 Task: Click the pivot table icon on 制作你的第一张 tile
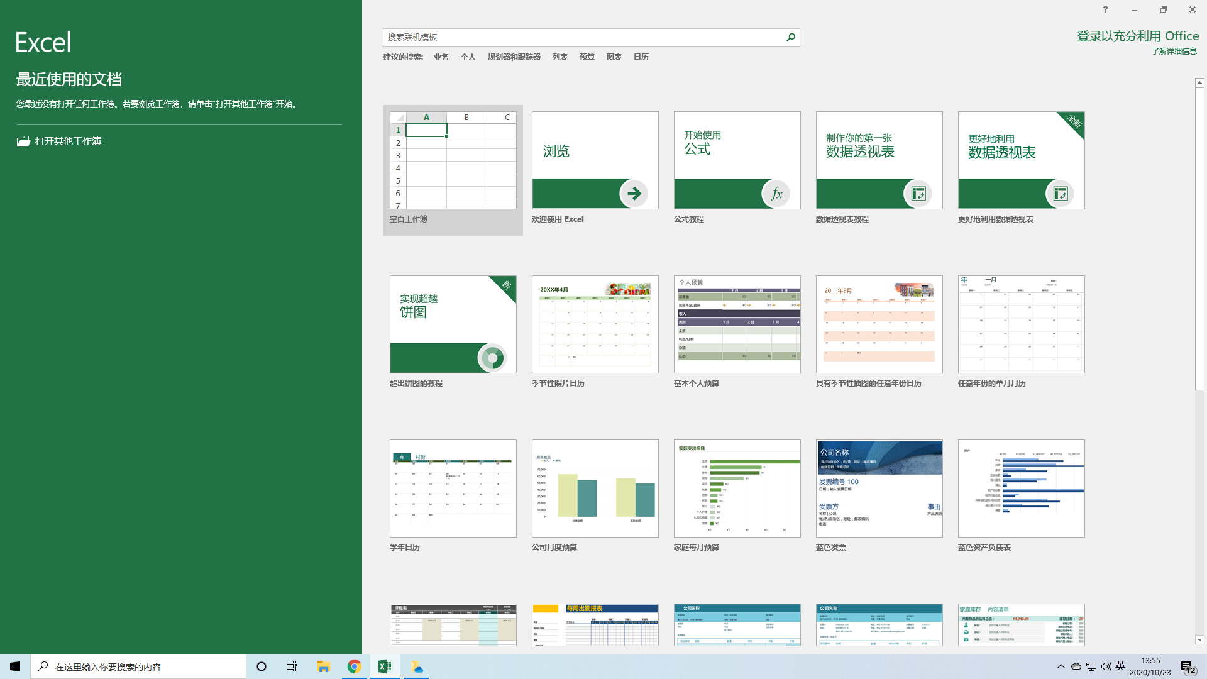(x=918, y=193)
